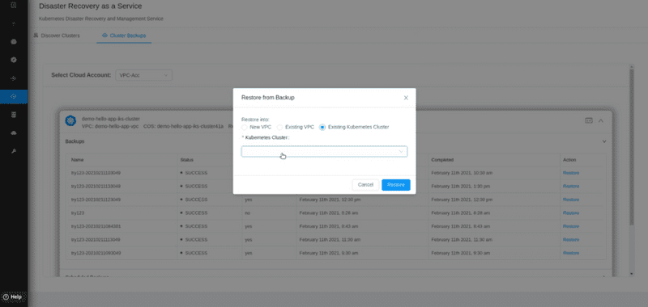Image resolution: width=648 pixels, height=307 pixels.
Task: Click backup name try123-20210211123049
Action: coord(96,200)
